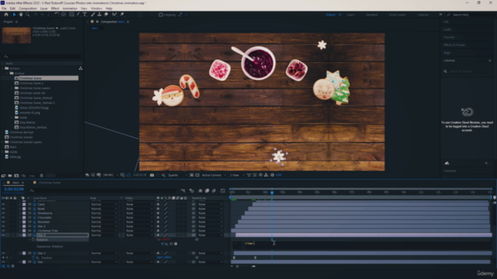497x279 pixels.
Task: Open the Effect menu
Action: [55, 9]
